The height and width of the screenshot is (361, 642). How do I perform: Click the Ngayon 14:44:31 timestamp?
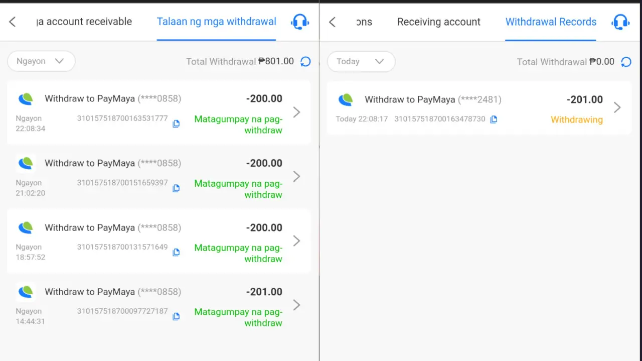(x=30, y=316)
